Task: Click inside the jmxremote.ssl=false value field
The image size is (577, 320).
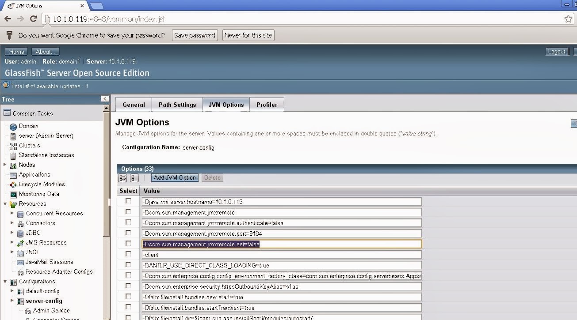Action: tap(281, 244)
